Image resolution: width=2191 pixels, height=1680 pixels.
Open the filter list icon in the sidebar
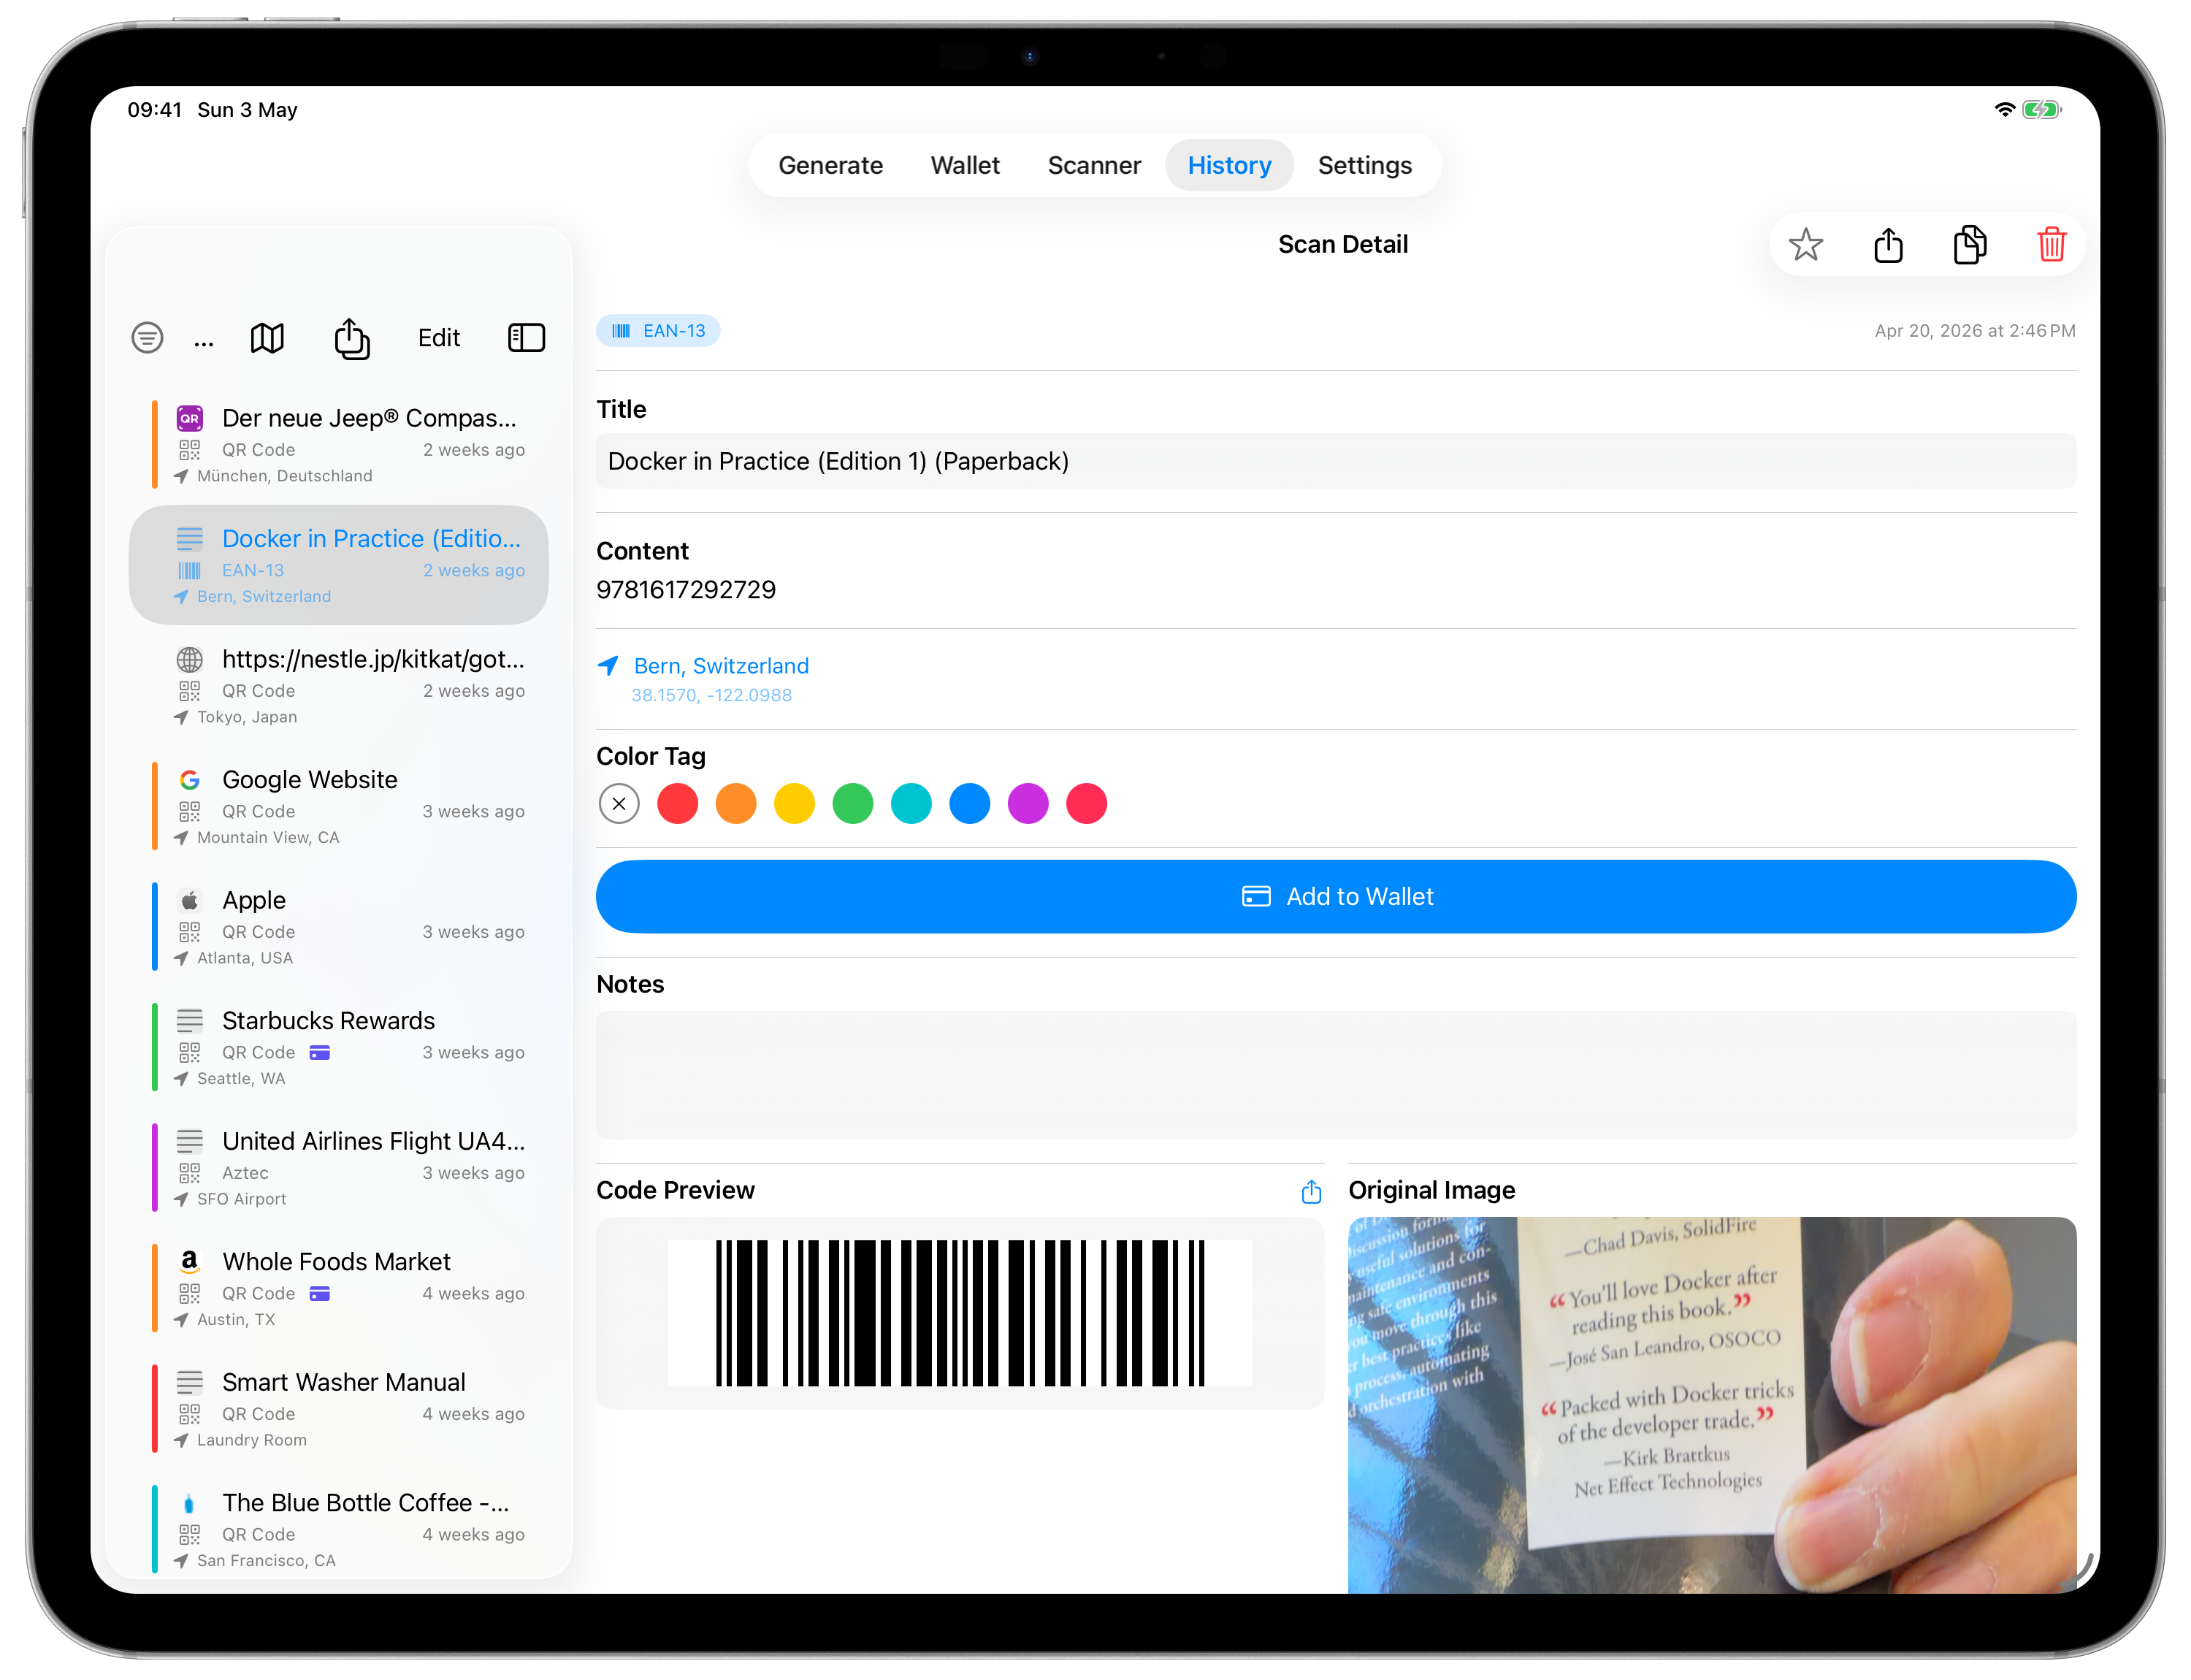click(147, 338)
